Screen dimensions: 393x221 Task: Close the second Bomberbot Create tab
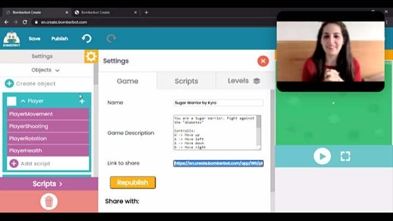[135, 12]
